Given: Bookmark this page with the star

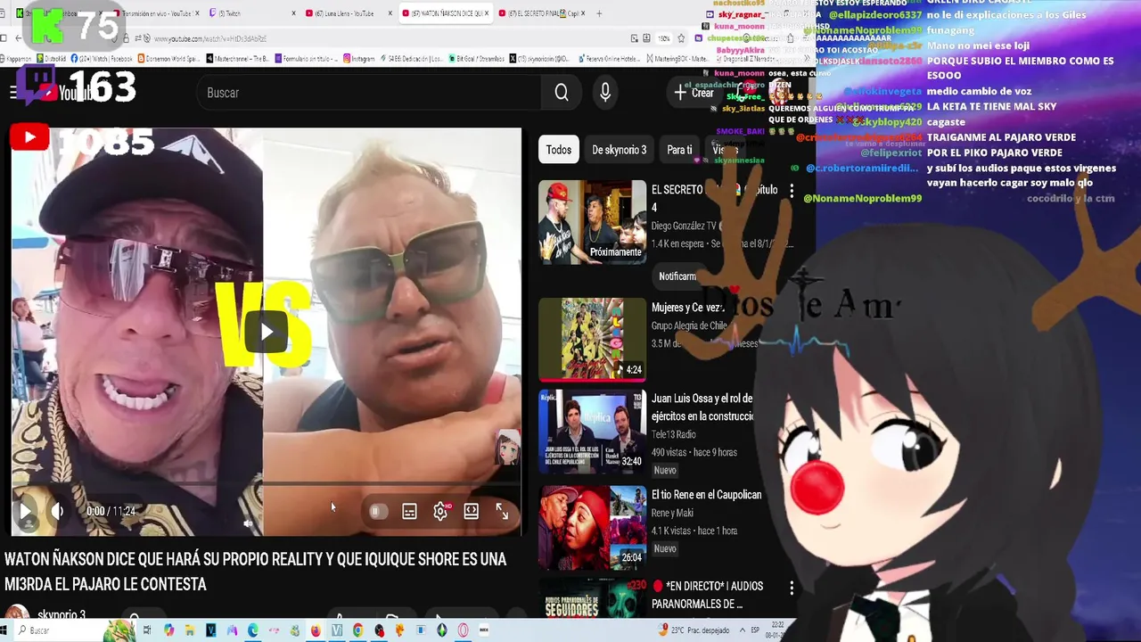Looking at the screenshot, I should (681, 38).
